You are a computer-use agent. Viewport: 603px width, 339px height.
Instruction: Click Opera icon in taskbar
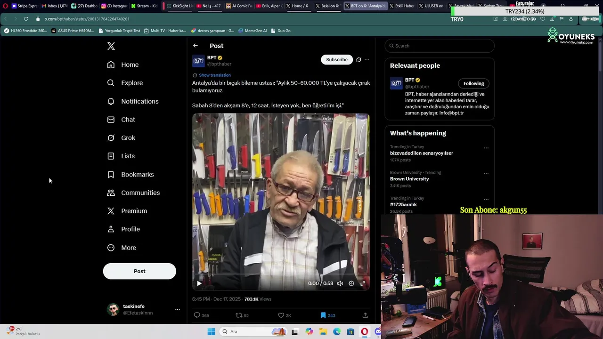click(364, 331)
